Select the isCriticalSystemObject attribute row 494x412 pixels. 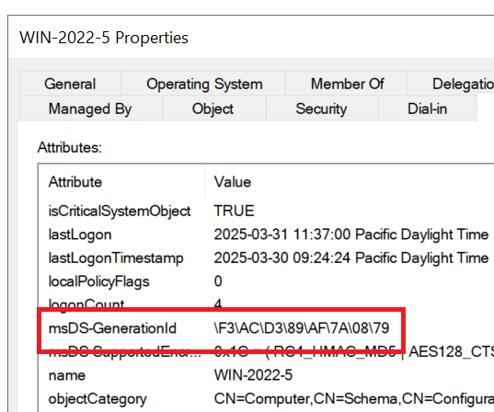click(x=266, y=211)
